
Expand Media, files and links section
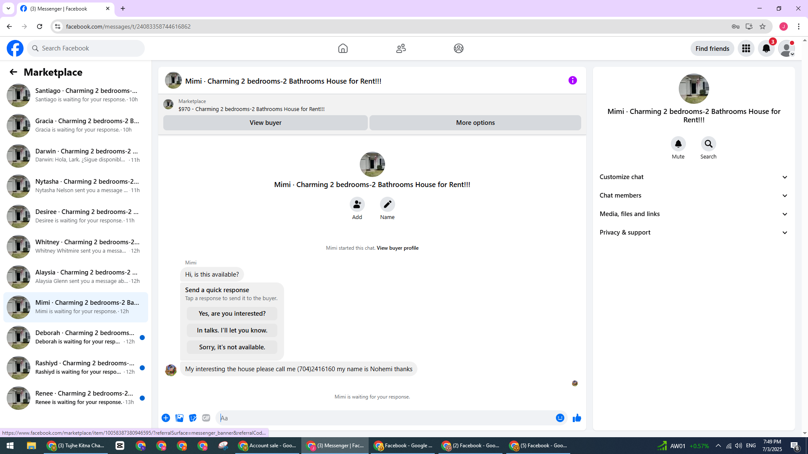click(694, 214)
